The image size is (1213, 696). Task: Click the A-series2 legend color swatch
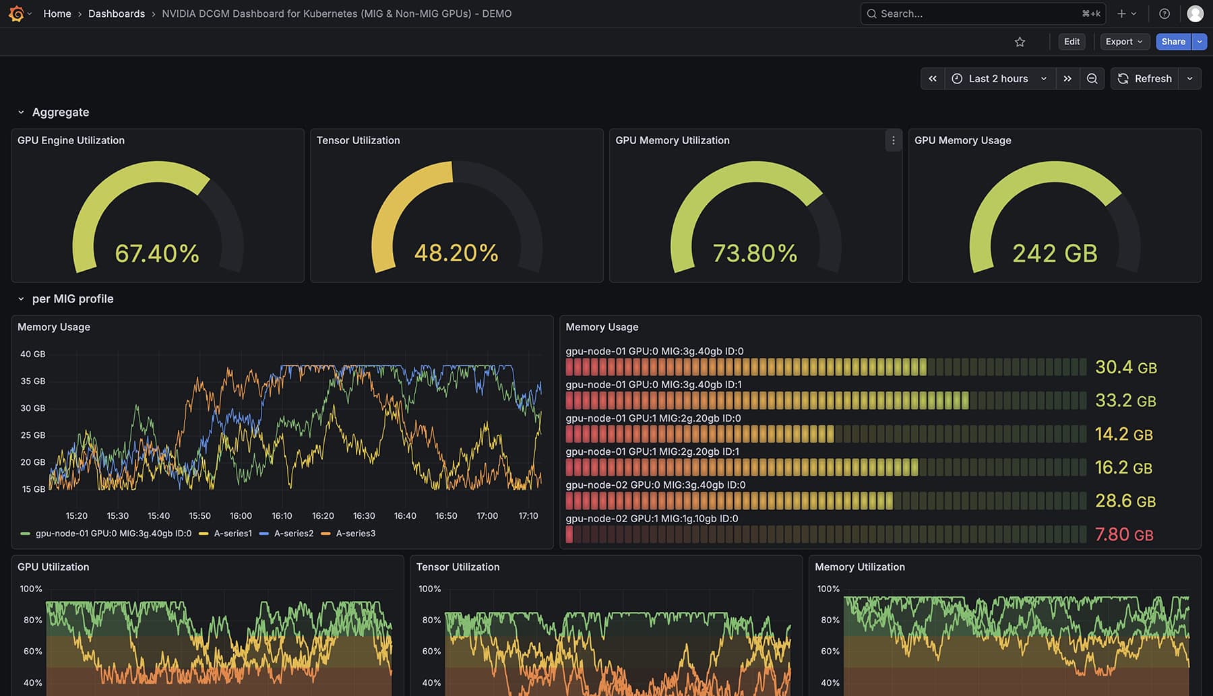[263, 533]
